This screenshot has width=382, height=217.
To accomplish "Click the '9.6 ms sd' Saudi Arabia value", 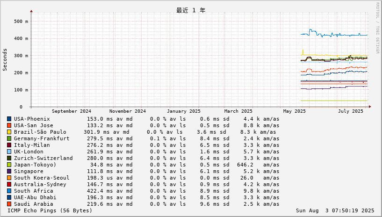I will 215,204.
